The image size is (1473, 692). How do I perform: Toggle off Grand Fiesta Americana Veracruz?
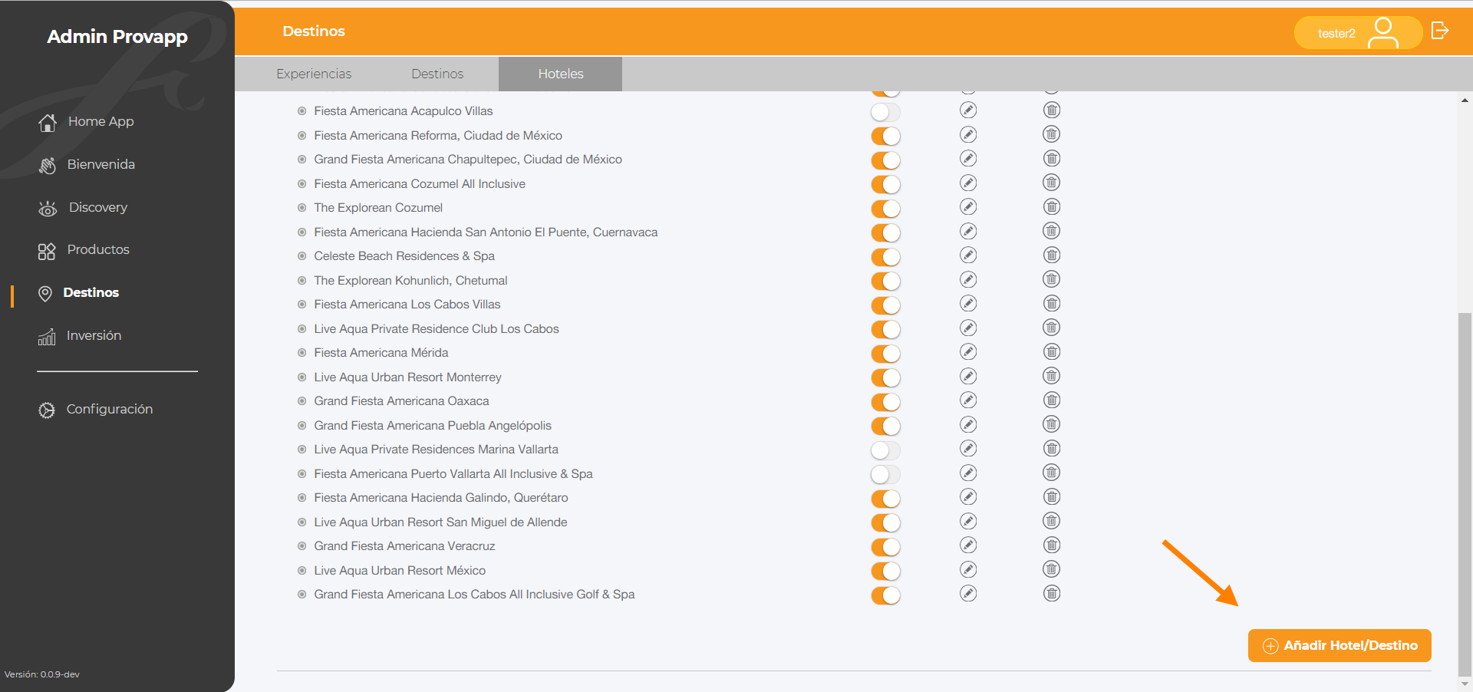coord(885,547)
